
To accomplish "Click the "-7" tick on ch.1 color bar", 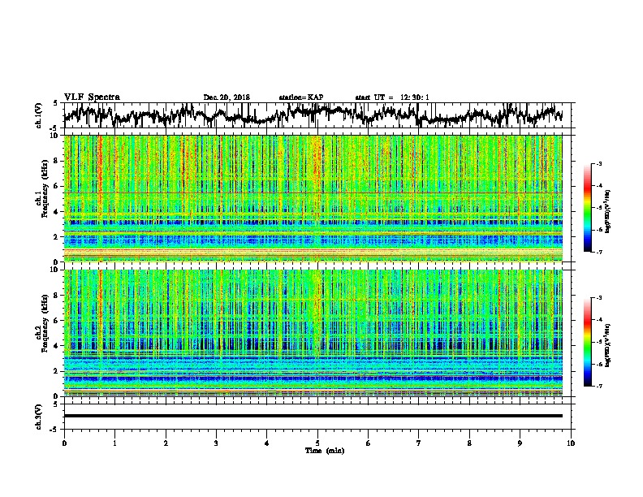I will coord(599,252).
